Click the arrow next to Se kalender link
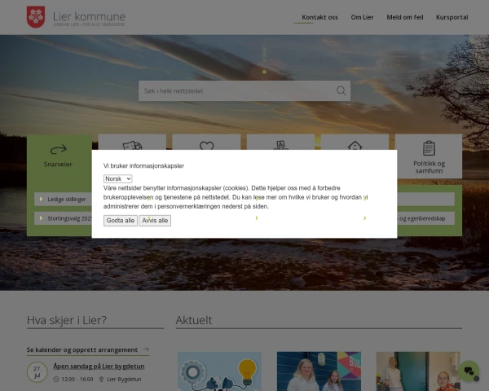The image size is (489, 391). tap(146, 349)
